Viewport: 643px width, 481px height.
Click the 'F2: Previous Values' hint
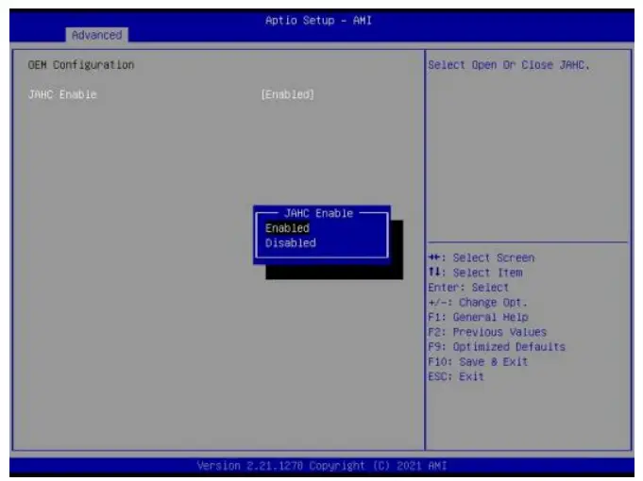pos(487,332)
